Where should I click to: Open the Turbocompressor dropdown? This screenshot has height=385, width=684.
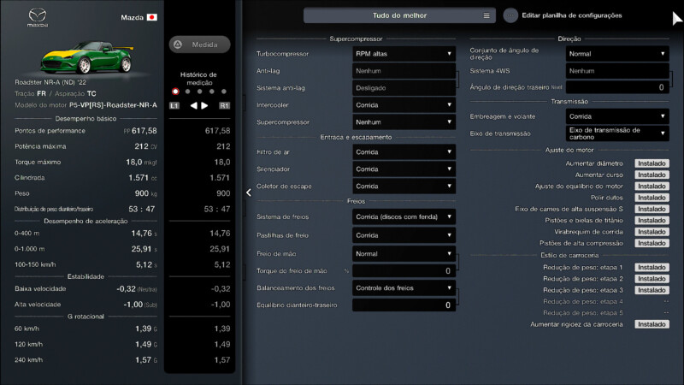click(x=404, y=54)
